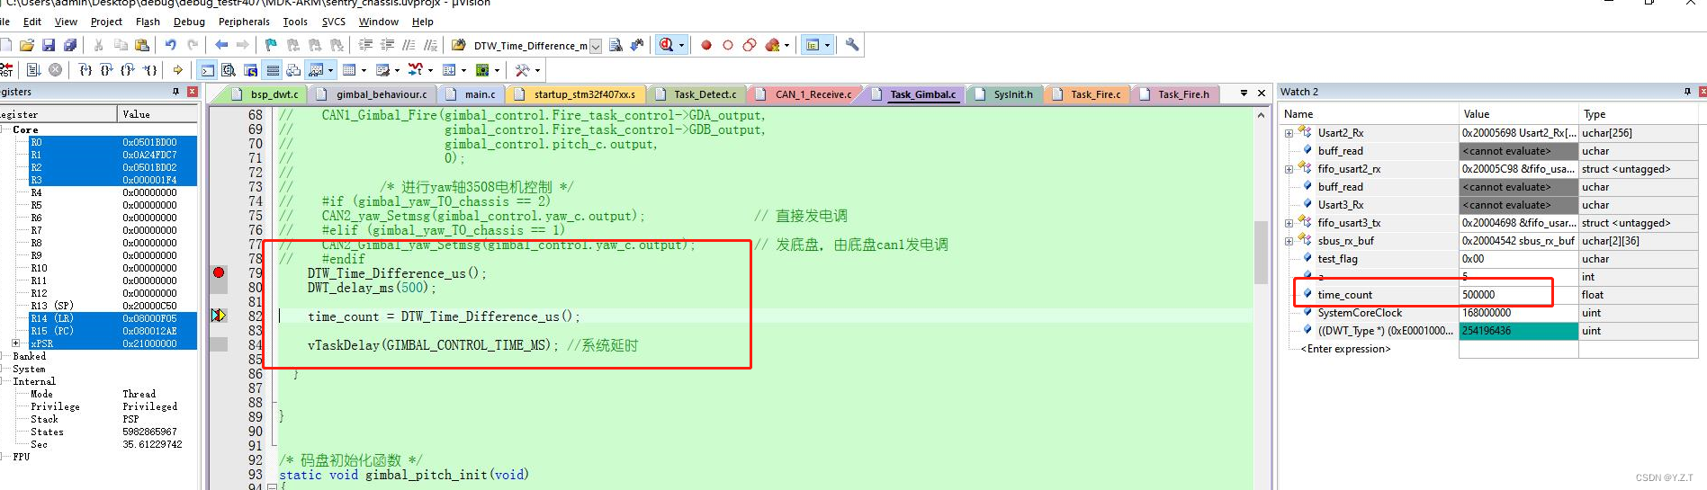This screenshot has width=1707, height=490.
Task: Open the Flash menu
Action: (x=148, y=22)
